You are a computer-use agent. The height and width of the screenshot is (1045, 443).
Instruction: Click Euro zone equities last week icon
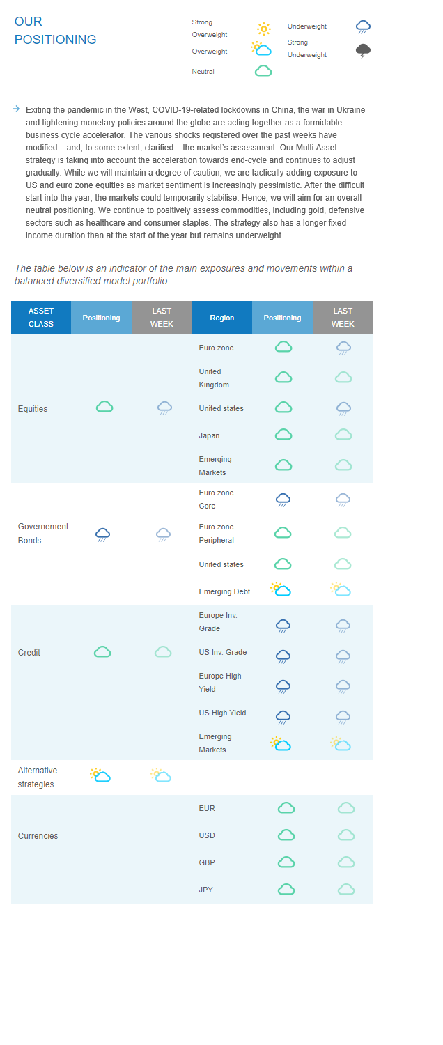pos(343,348)
